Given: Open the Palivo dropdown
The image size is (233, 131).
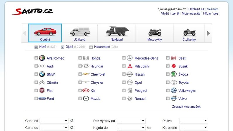Looking at the screenshot, I should pyautogui.click(x=194, y=121).
